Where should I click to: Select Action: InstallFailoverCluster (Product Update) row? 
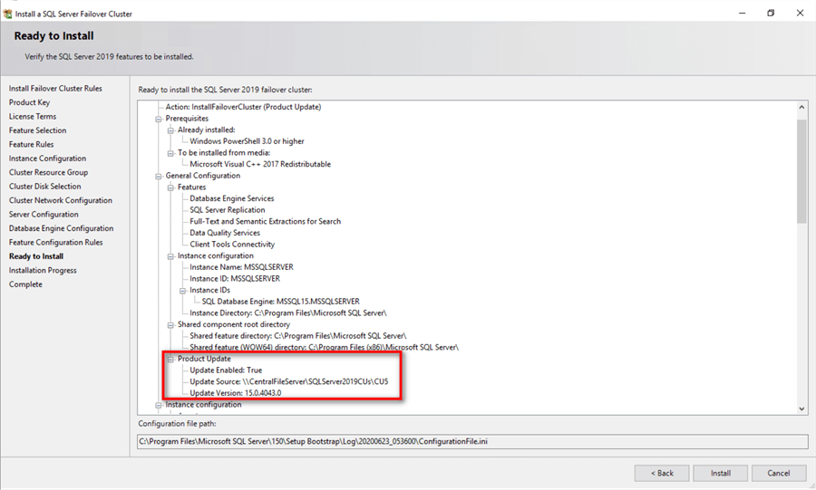coord(243,107)
